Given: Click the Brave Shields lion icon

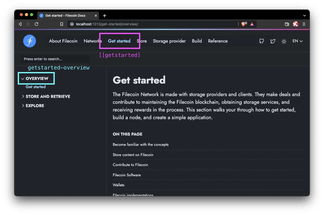Looking at the screenshot, I should (244, 24).
